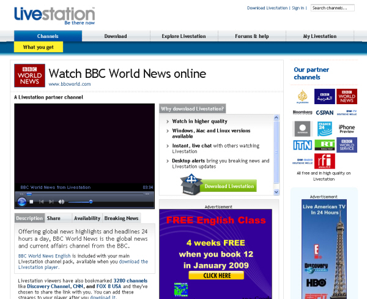Switch to the Breaking News tab
367x299 pixels.
tap(122, 218)
